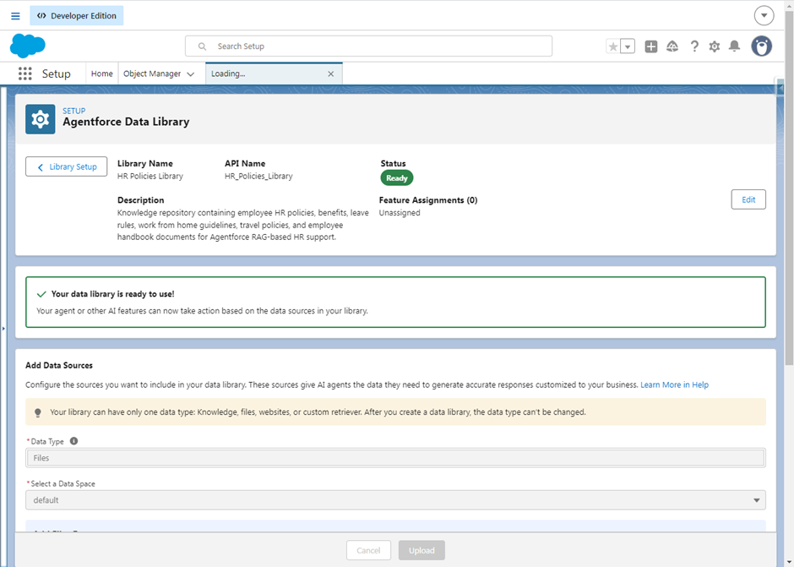Screen dimensions: 794x567
Task: Click the Edit button
Action: pos(748,199)
